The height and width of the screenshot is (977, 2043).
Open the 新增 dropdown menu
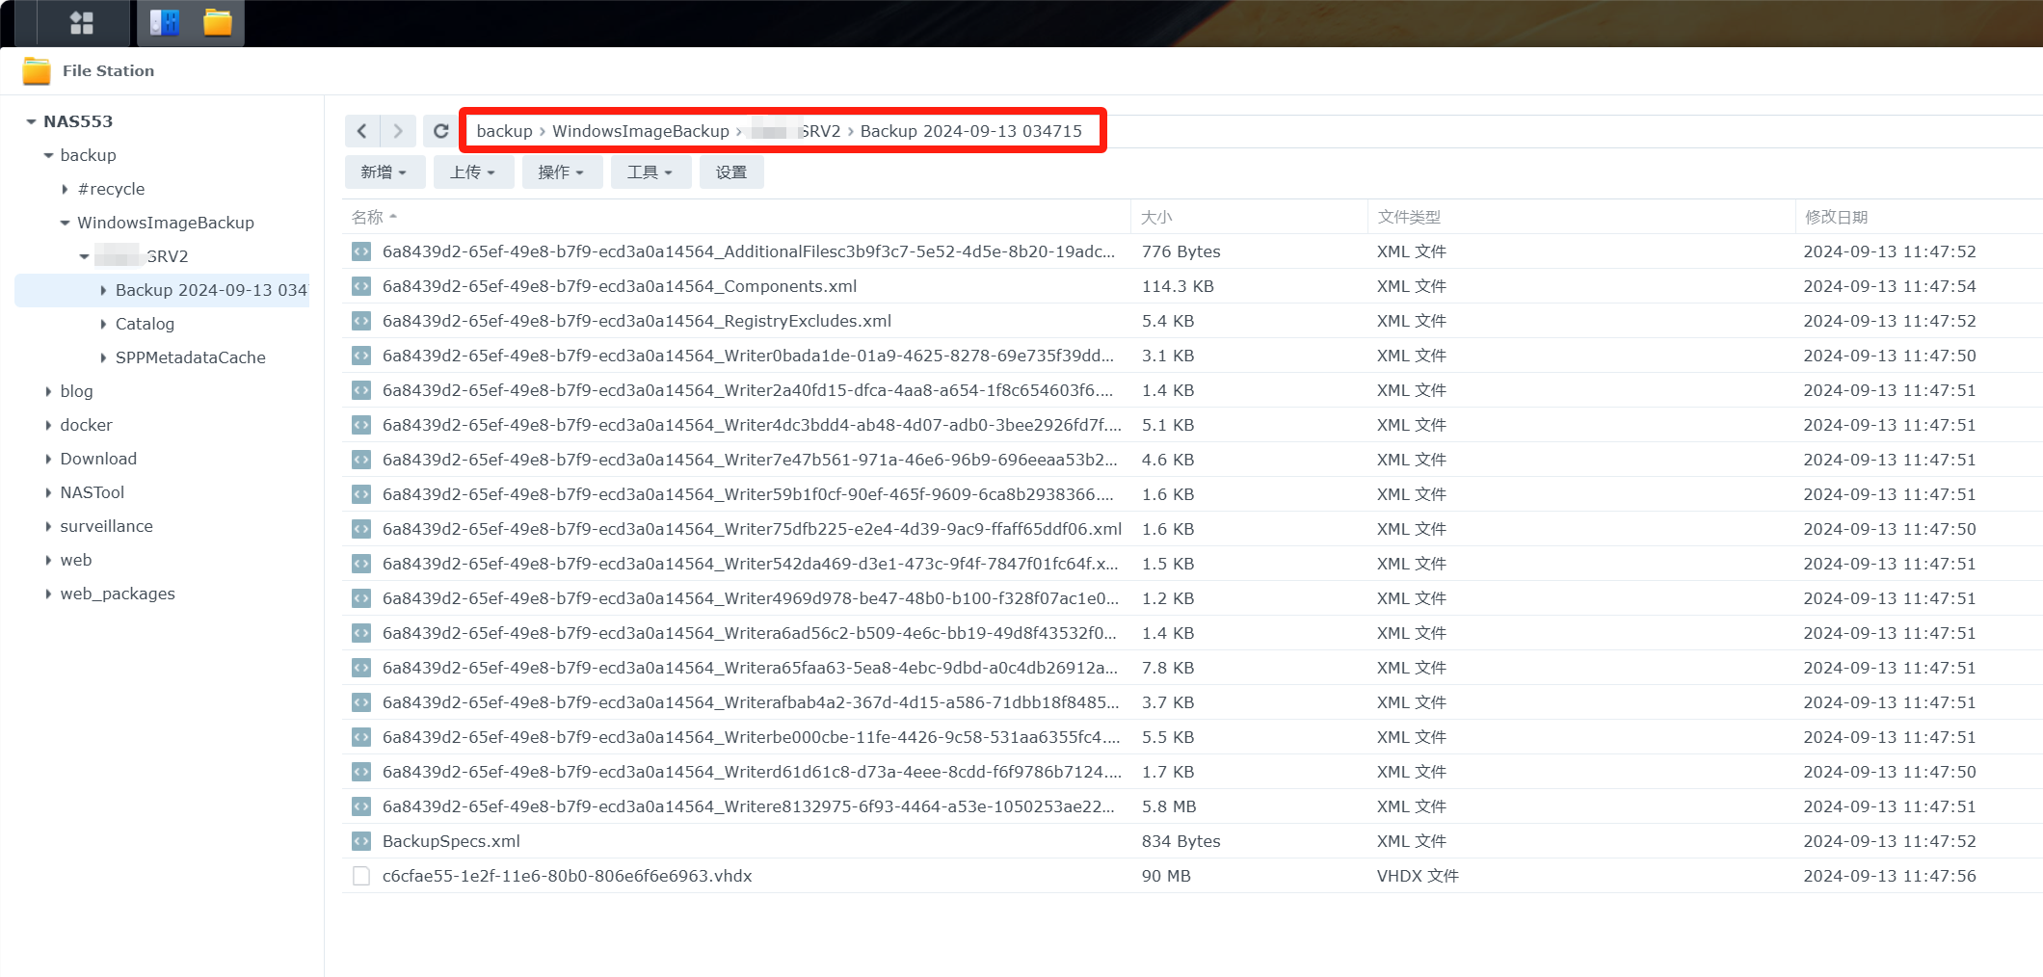point(384,172)
